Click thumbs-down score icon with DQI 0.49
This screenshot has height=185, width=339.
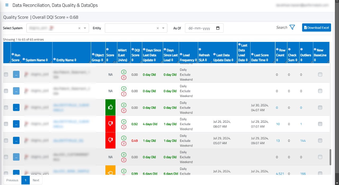coord(110,140)
